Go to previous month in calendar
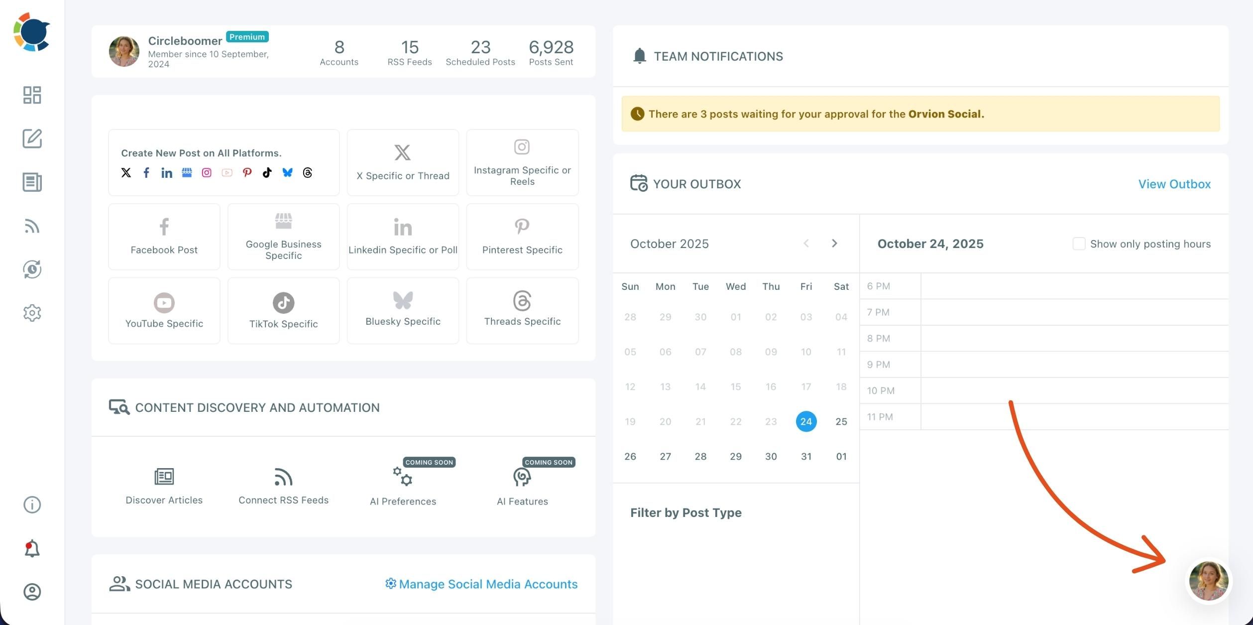The width and height of the screenshot is (1253, 625). point(806,243)
